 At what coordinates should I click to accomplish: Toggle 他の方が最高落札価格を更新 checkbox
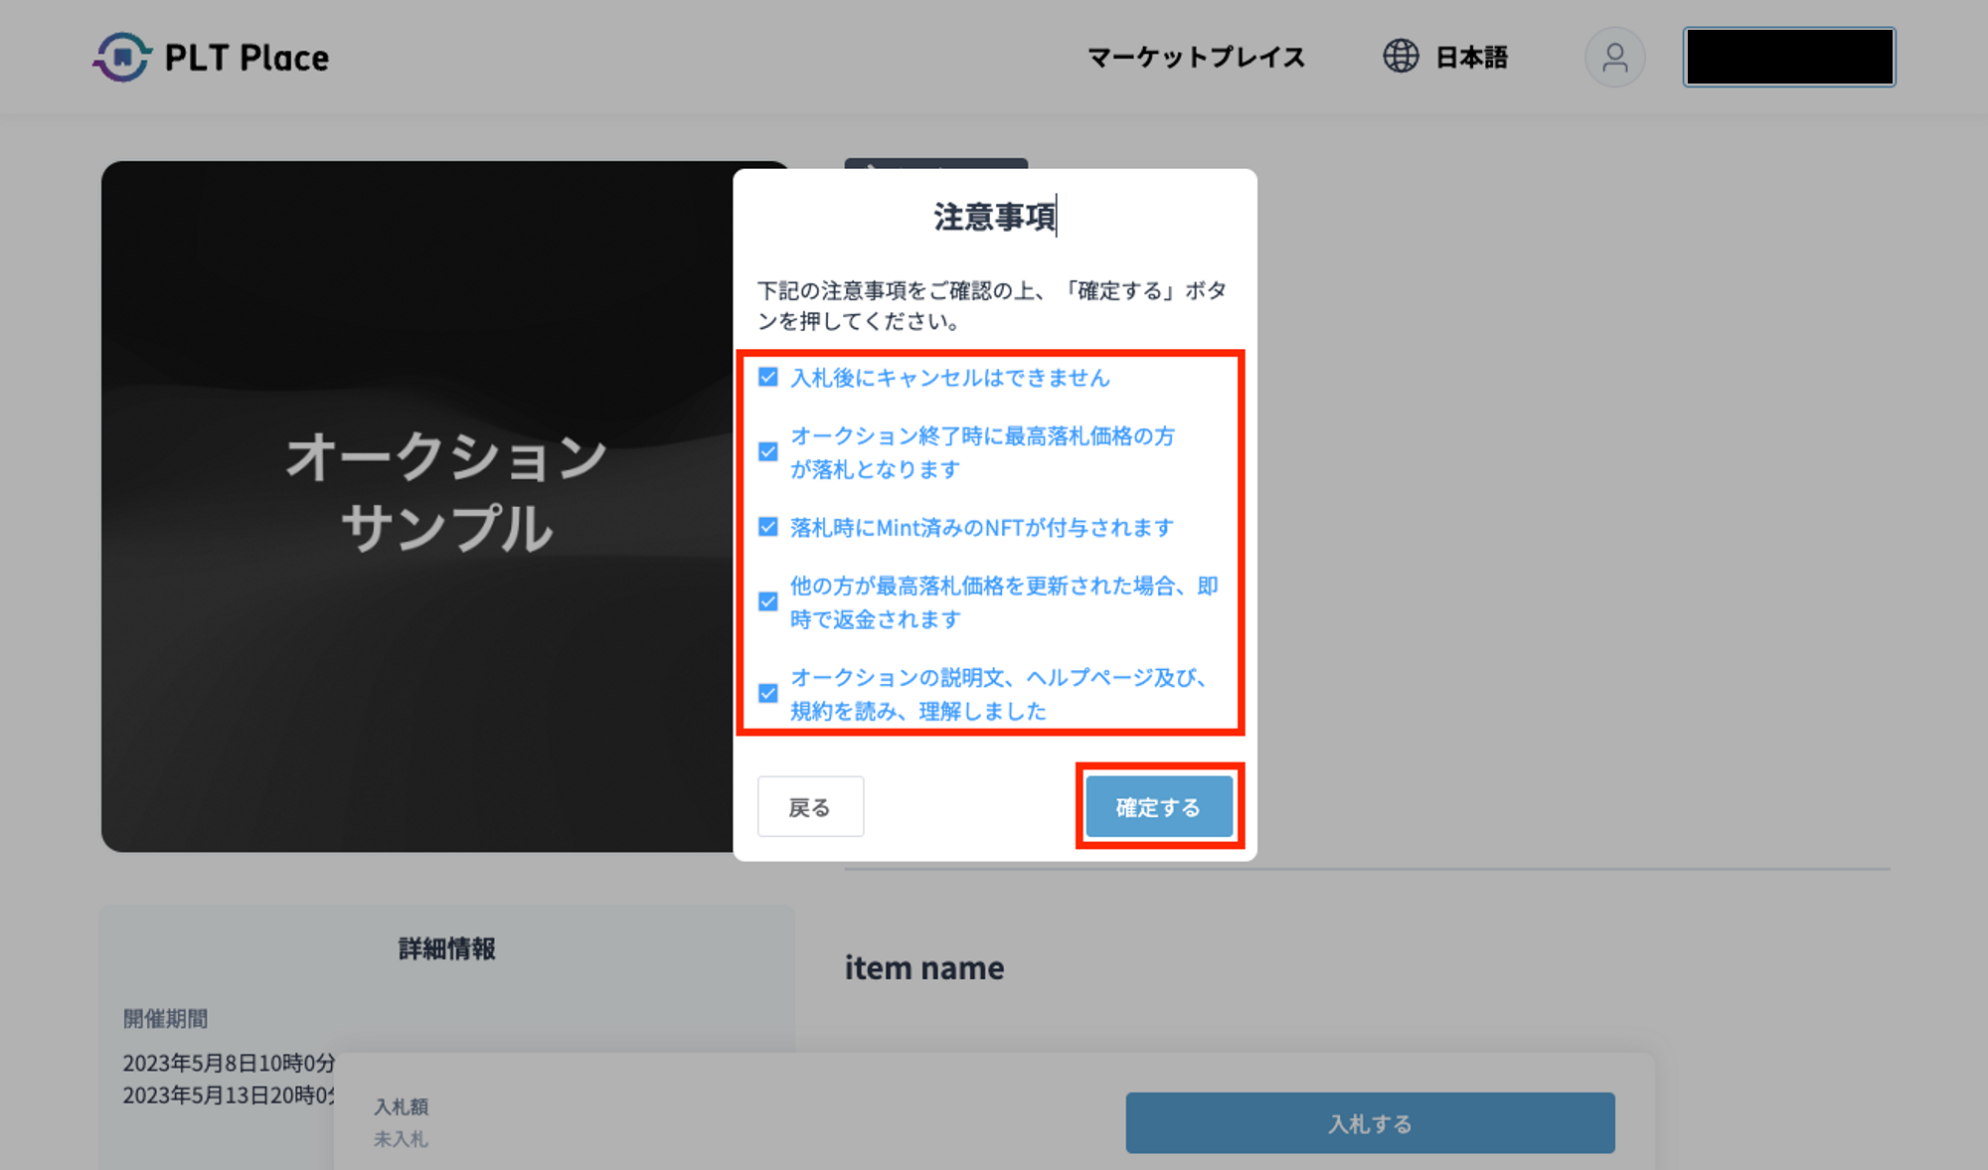pos(768,601)
